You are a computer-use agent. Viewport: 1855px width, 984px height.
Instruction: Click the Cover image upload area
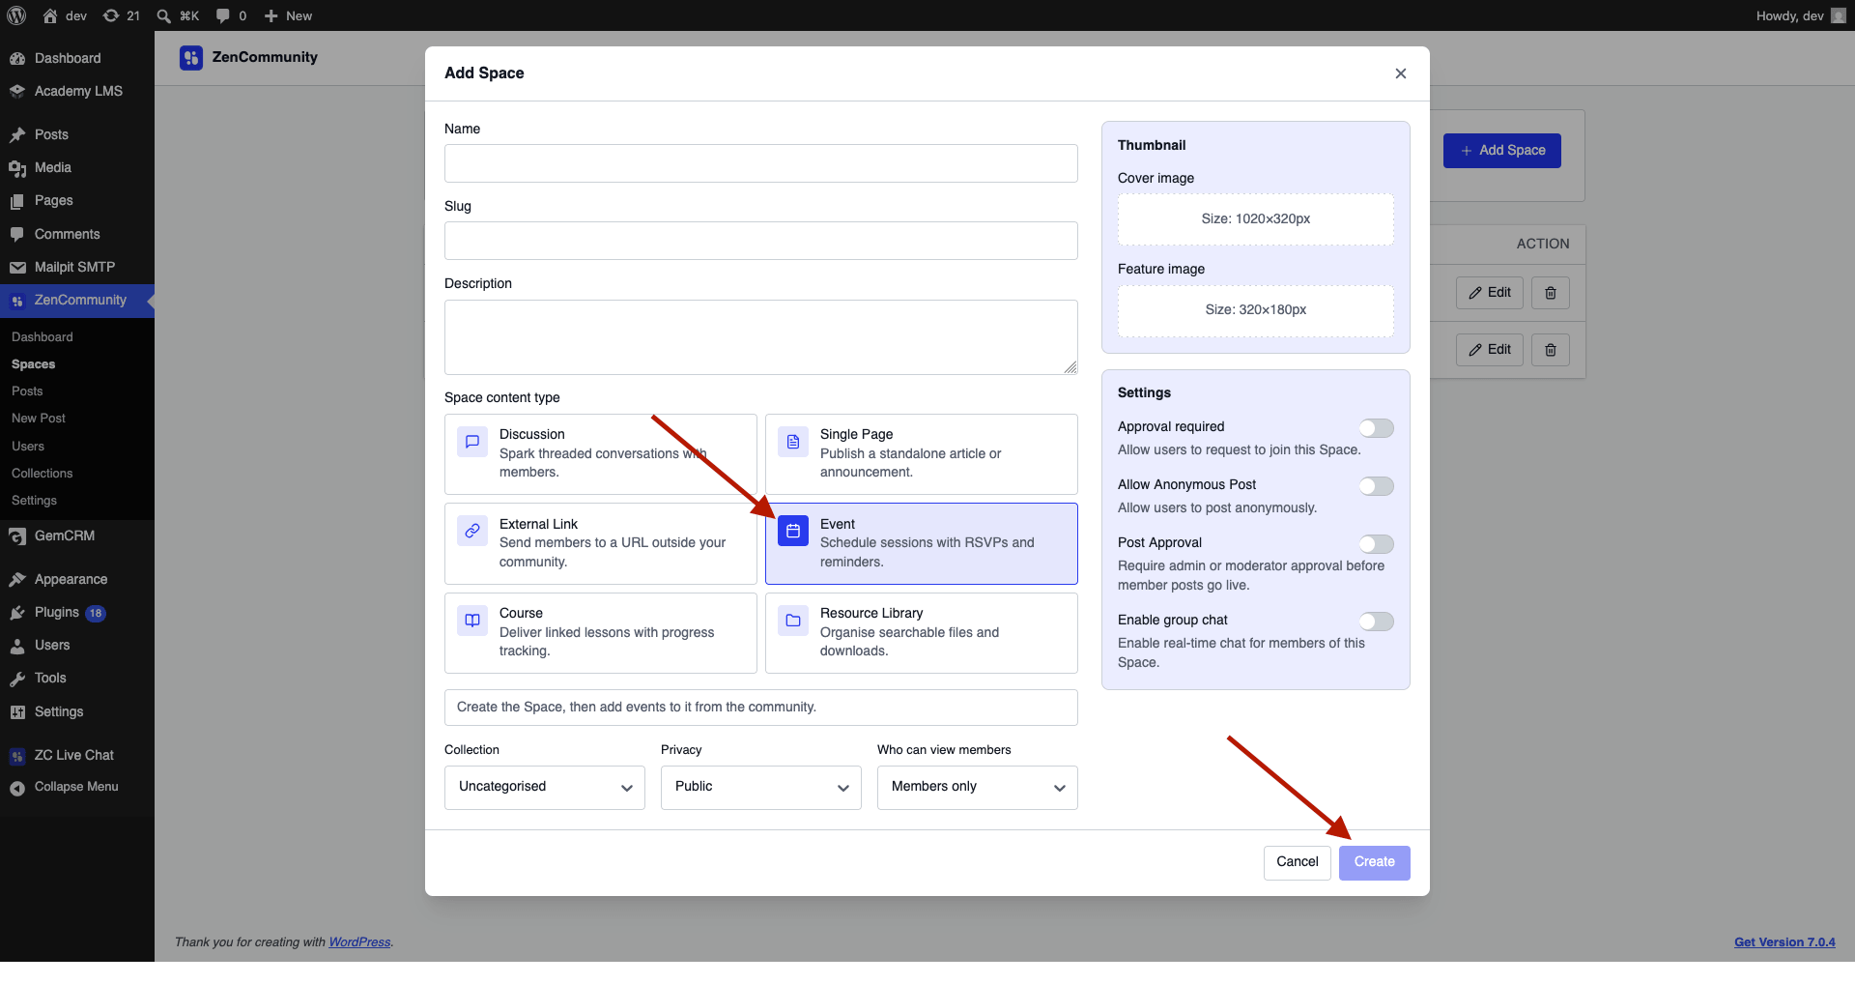pyautogui.click(x=1256, y=219)
